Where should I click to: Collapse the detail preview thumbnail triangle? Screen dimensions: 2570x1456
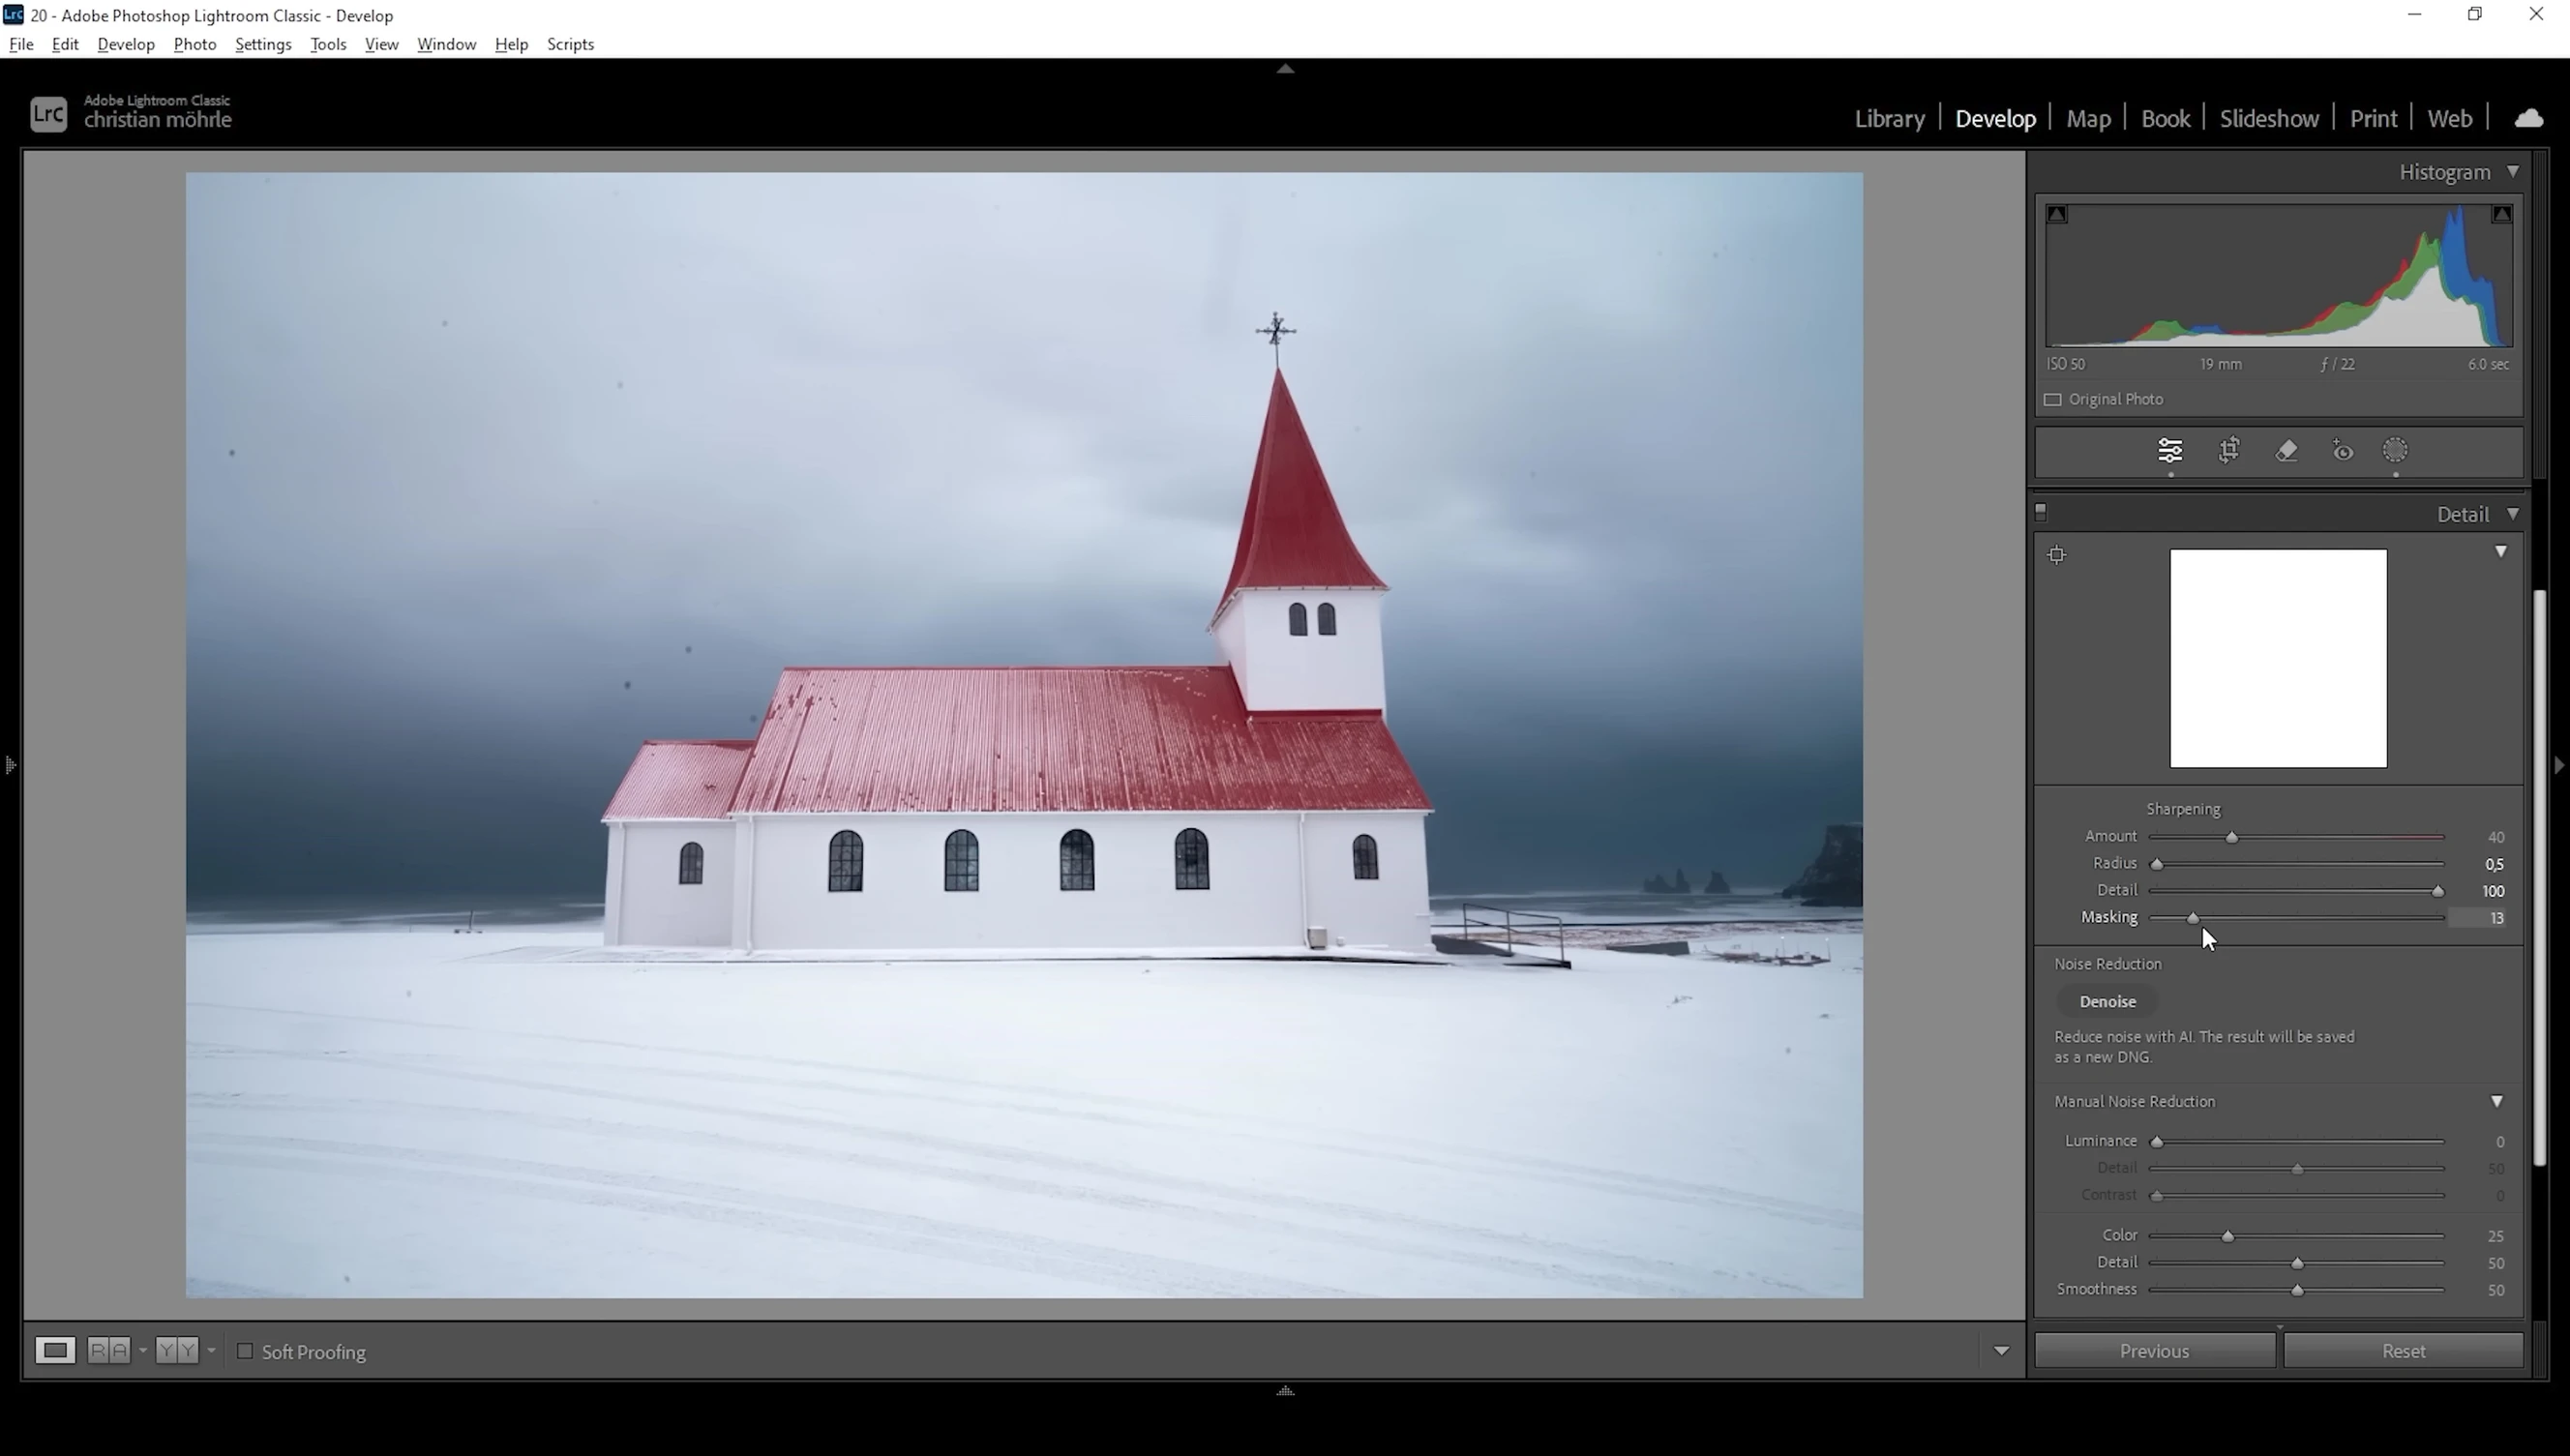click(x=2500, y=551)
